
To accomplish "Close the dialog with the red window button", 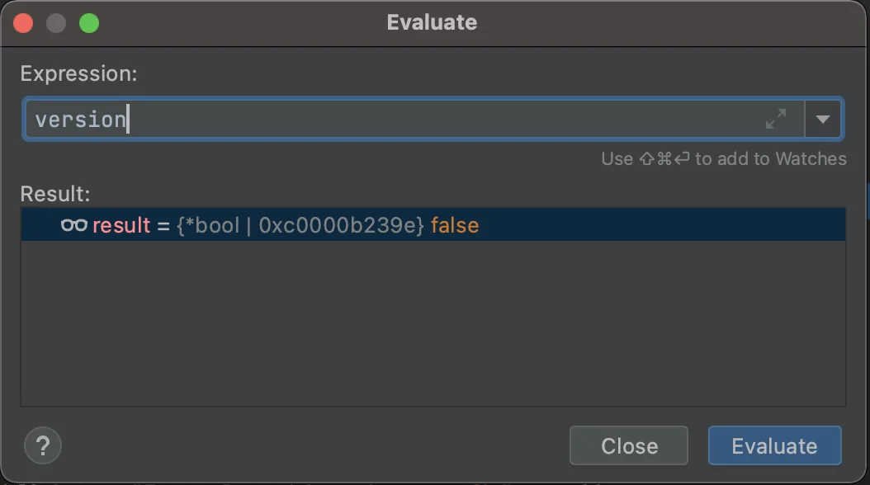I will pos(24,22).
